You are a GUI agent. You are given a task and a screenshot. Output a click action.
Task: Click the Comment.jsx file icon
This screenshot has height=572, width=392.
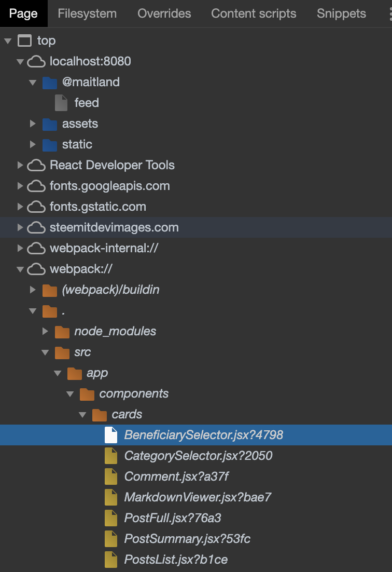click(x=111, y=477)
